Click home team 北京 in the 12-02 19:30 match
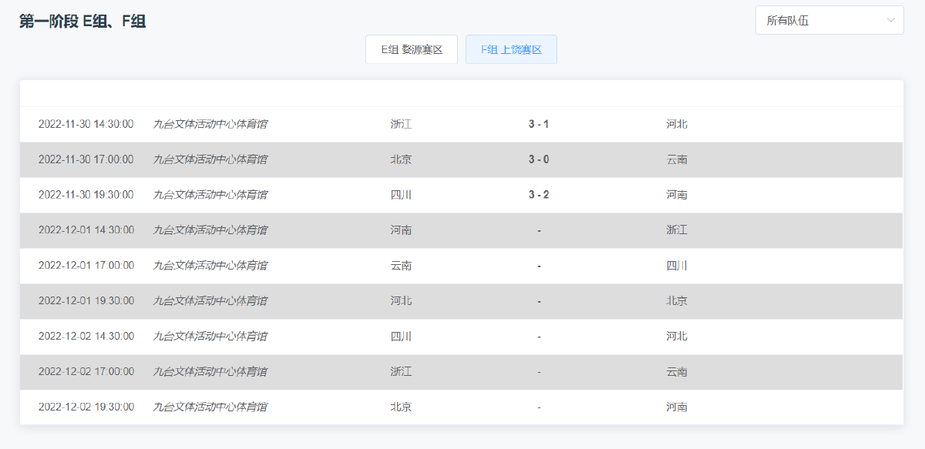Screen dimensions: 925x449 click(x=401, y=407)
